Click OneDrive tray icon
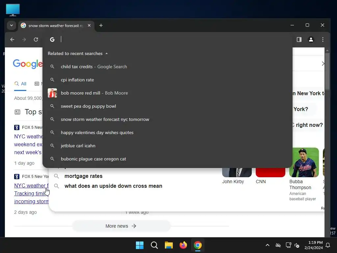This screenshot has height=253, width=337. (278, 245)
